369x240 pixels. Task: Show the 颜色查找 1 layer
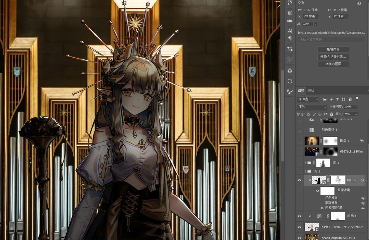(300, 130)
